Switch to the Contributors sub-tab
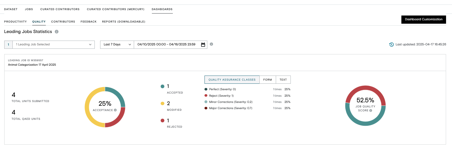This screenshot has height=148, width=452. pos(63,22)
